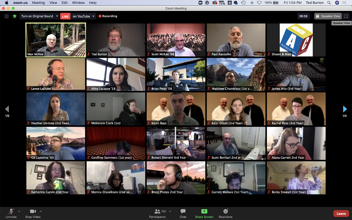The height and width of the screenshot is (220, 352).
Task: Select Ted Burton's video tile
Action: pyautogui.click(x=116, y=40)
